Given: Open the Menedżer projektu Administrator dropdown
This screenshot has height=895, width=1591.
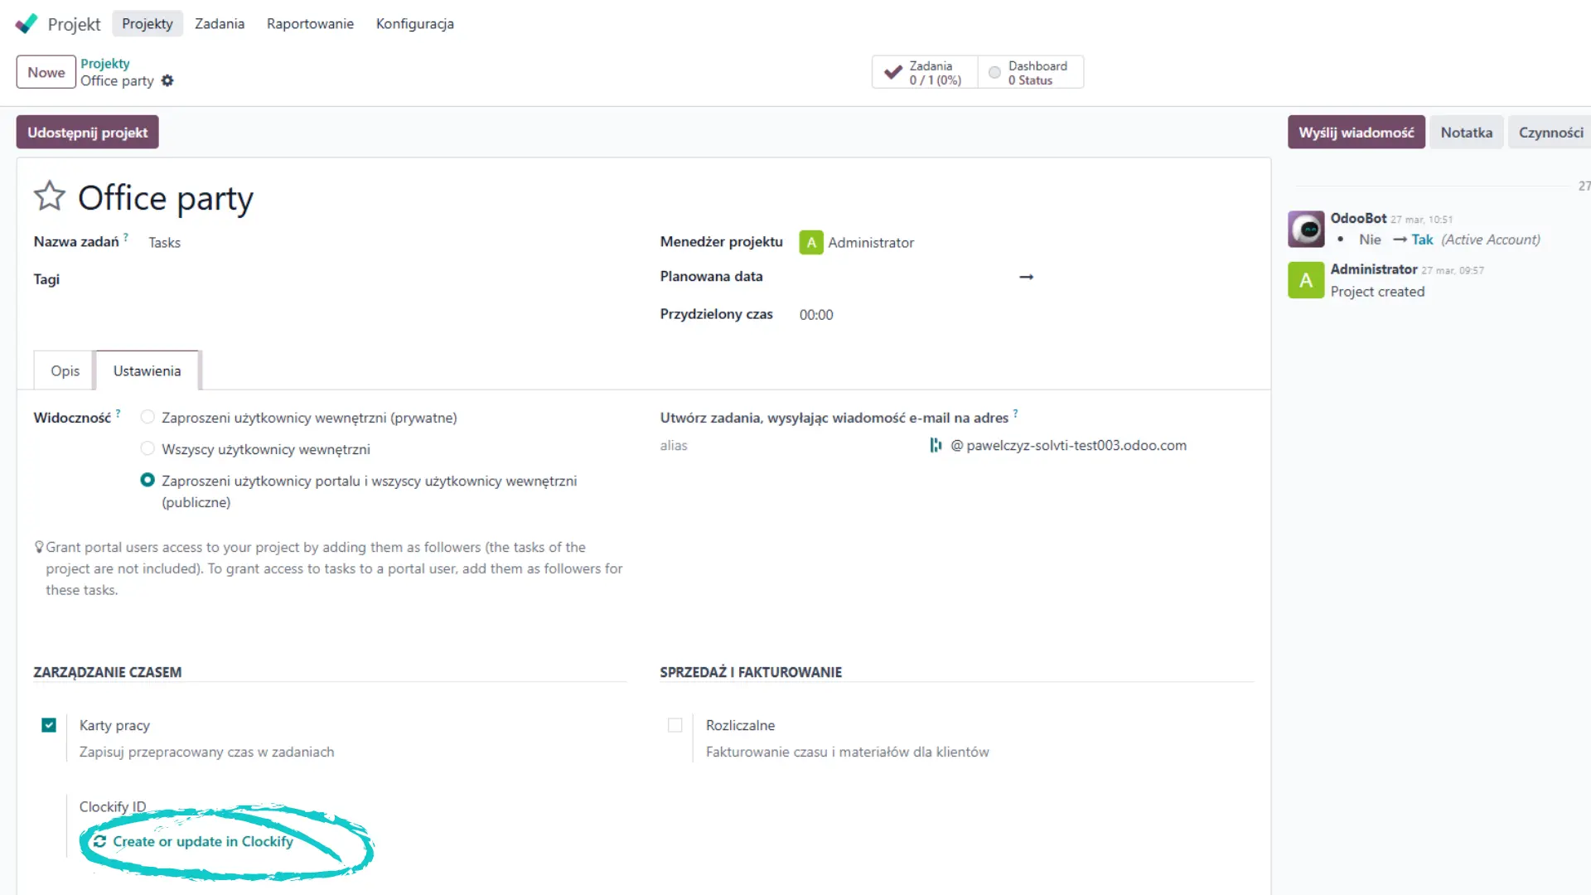Looking at the screenshot, I should pyautogui.click(x=870, y=242).
